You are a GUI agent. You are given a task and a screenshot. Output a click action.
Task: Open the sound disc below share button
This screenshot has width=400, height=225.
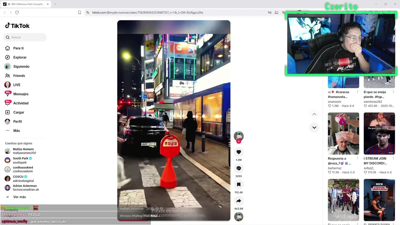click(239, 217)
